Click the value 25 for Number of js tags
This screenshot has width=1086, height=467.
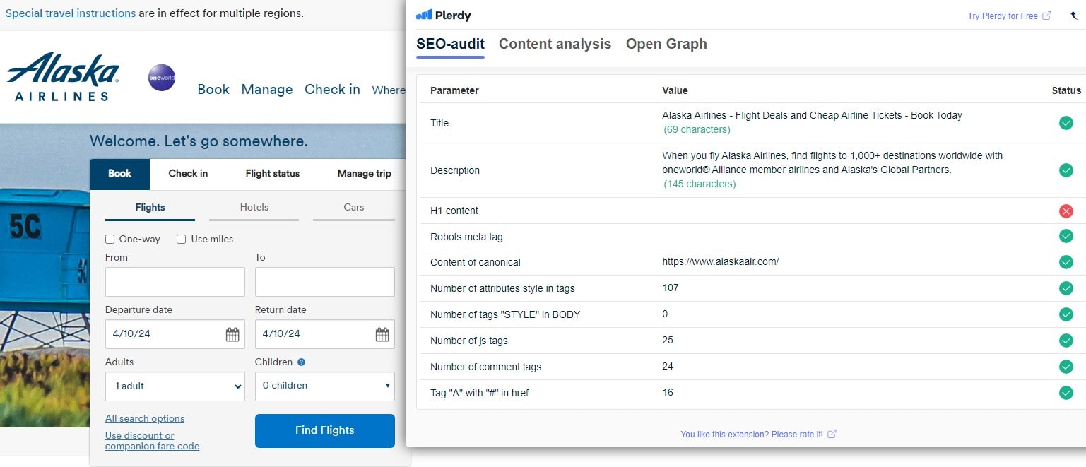668,341
